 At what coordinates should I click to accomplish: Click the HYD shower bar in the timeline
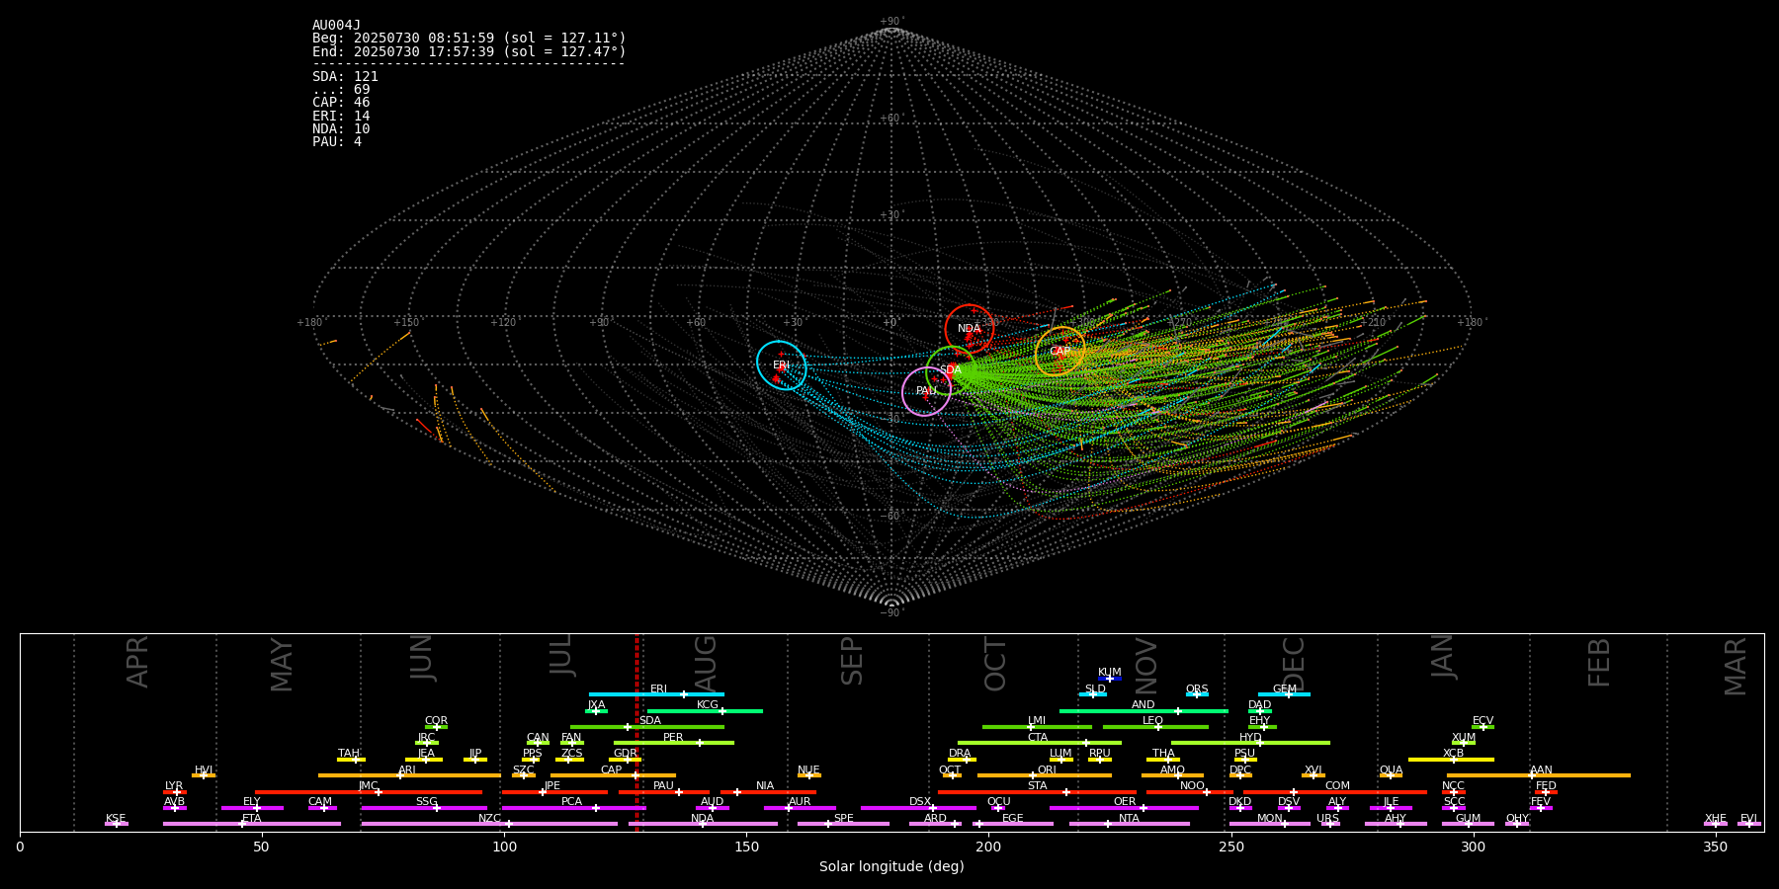point(1250,743)
